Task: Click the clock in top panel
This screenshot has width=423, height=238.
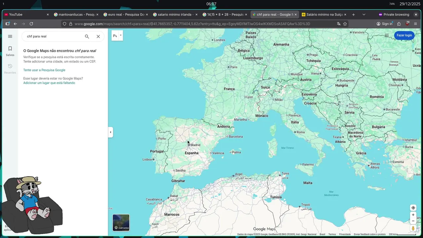Action: (211, 4)
